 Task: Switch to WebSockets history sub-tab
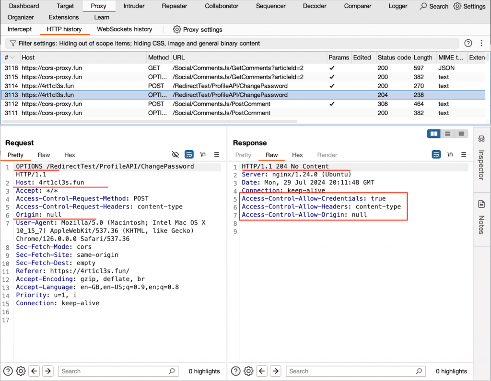pyautogui.click(x=125, y=29)
